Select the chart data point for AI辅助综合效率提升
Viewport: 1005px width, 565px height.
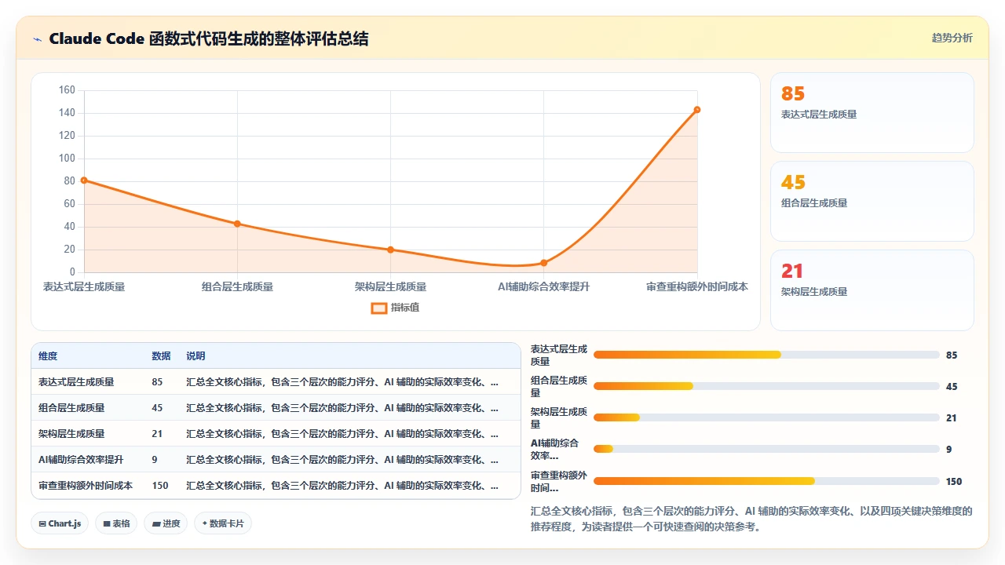tap(543, 263)
